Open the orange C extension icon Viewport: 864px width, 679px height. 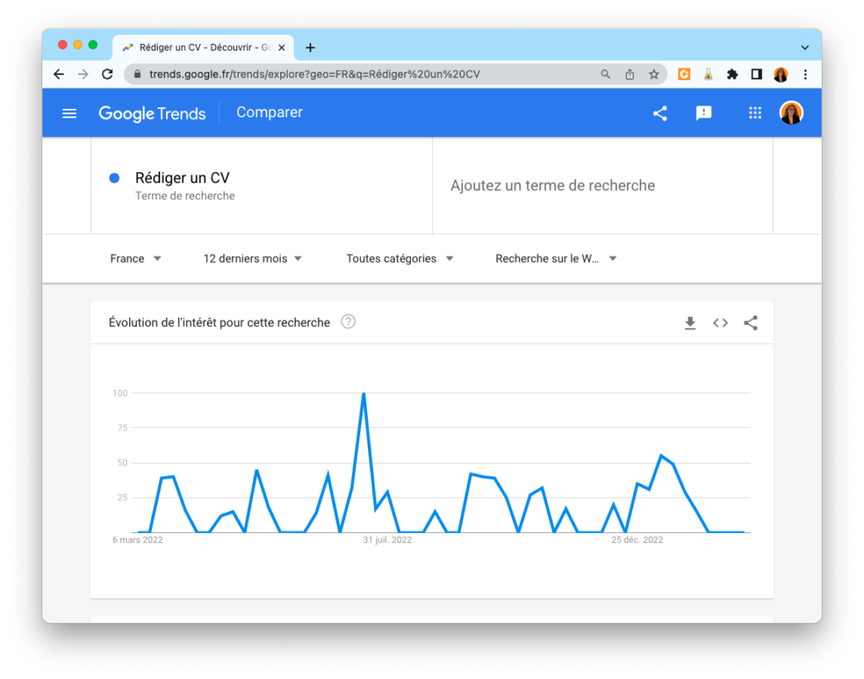683,74
